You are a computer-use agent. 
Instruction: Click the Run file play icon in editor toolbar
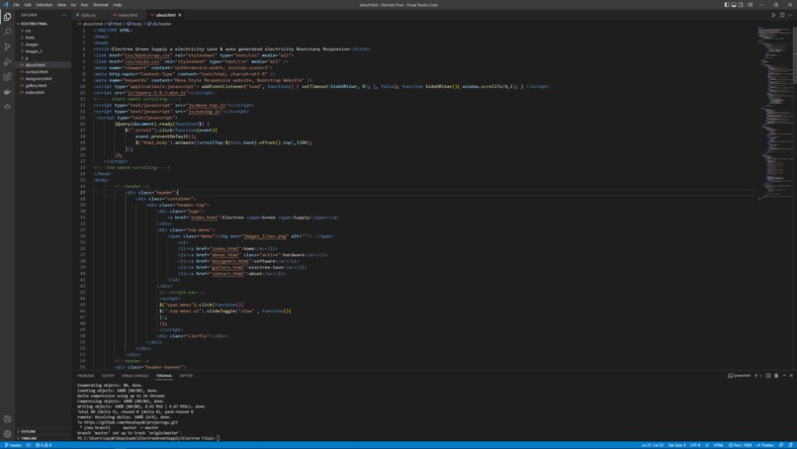(x=773, y=15)
